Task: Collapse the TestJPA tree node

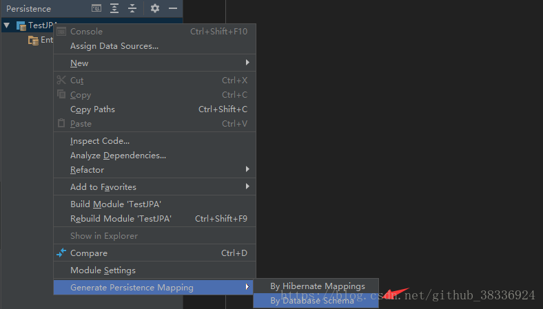Action: pyautogui.click(x=7, y=25)
